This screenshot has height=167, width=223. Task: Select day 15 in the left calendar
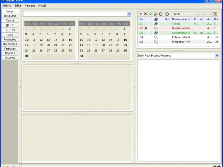63,40
